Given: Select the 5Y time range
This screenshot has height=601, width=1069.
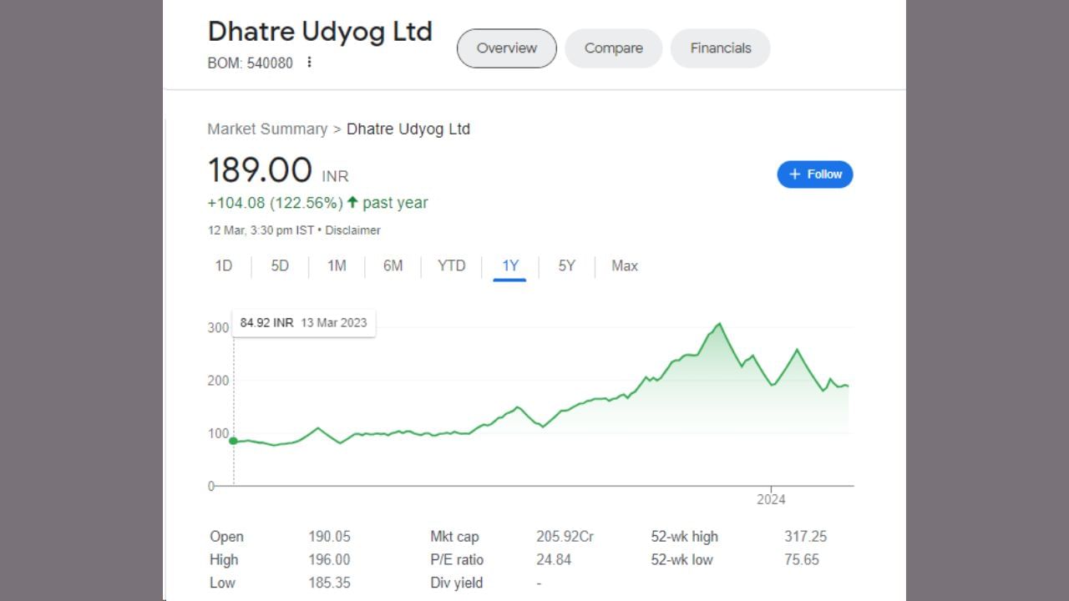Looking at the screenshot, I should coord(567,266).
